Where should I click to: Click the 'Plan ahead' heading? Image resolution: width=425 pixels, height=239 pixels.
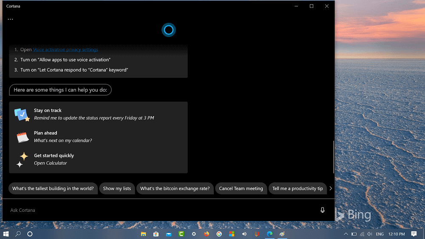[x=45, y=133]
